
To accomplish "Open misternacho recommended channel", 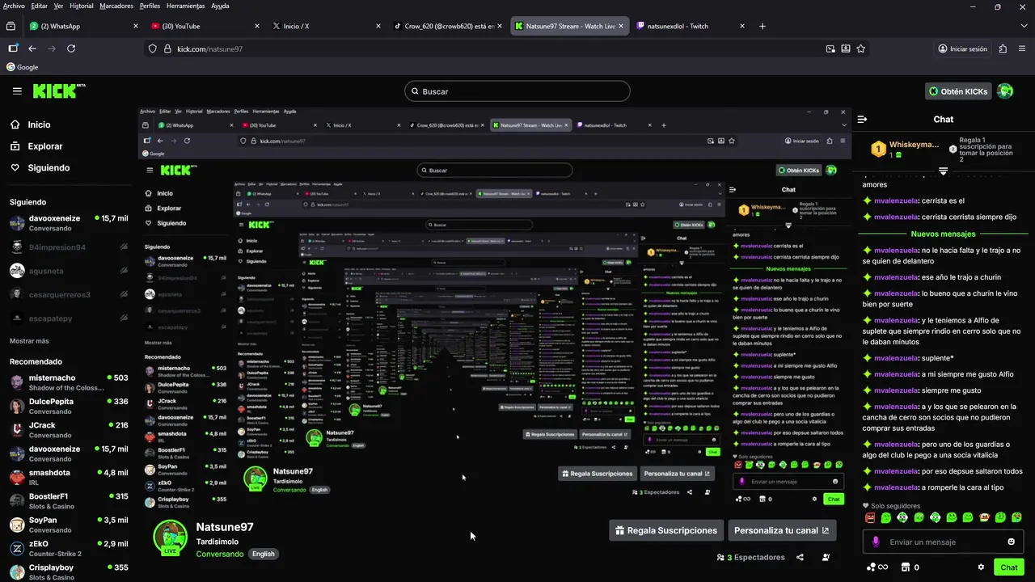I will coord(68,382).
